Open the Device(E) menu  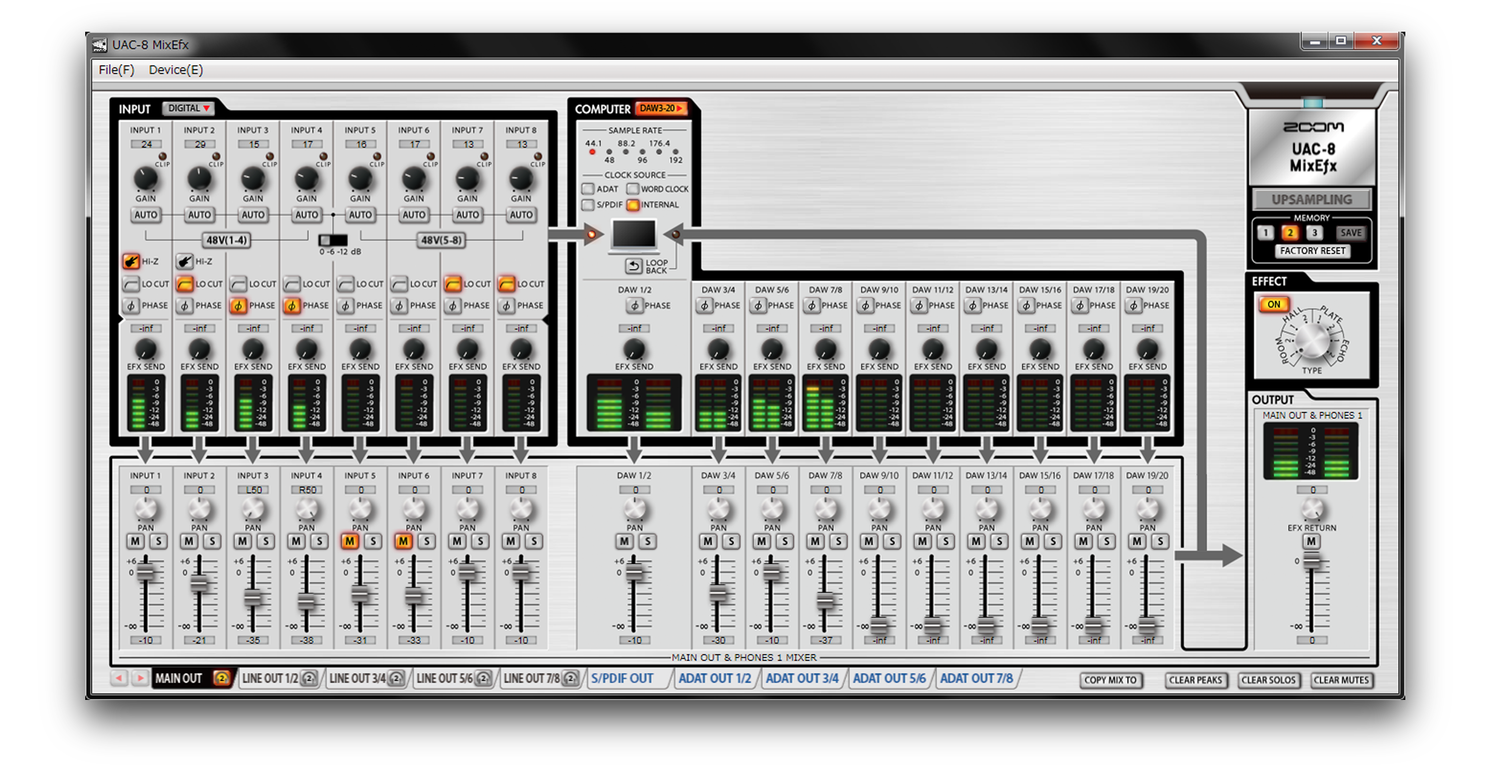(x=175, y=70)
